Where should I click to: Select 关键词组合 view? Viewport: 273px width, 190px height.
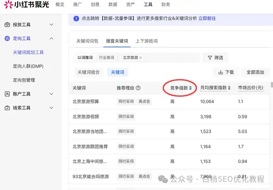coord(88,72)
